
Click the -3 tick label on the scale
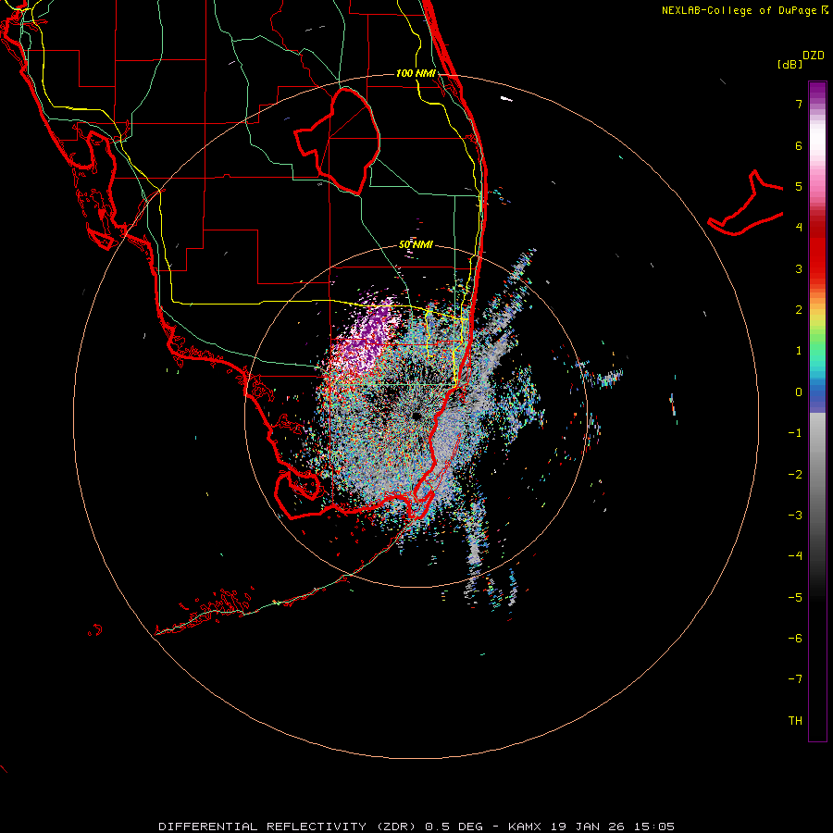(x=795, y=515)
